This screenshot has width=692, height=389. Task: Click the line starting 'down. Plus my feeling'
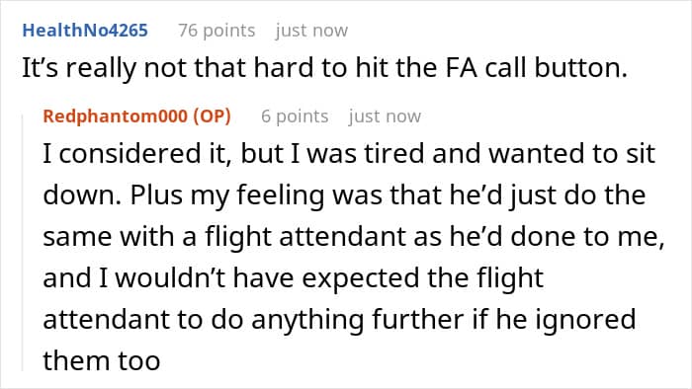(x=344, y=195)
